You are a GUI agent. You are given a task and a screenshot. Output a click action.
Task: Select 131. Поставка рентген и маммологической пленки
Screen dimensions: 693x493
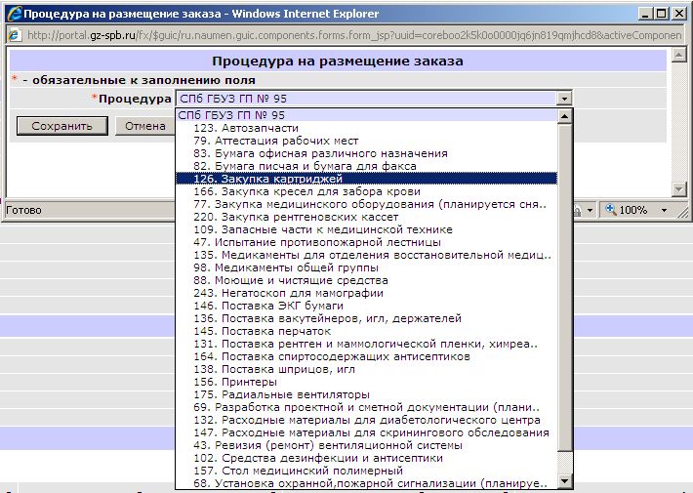click(366, 344)
